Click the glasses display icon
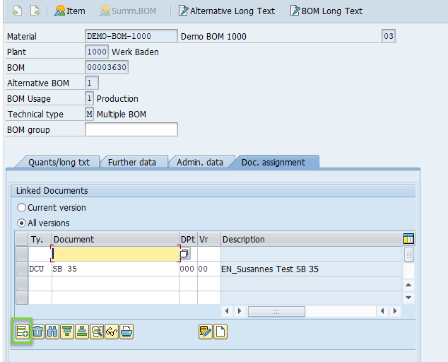448x362 pixels. pos(112,332)
